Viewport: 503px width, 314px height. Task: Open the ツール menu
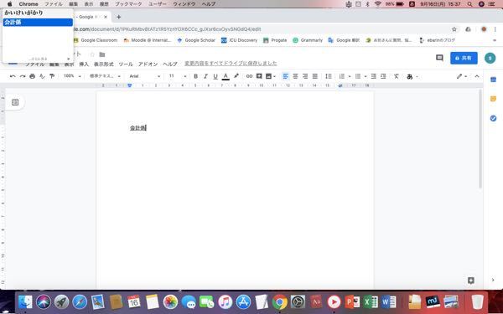(x=126, y=64)
